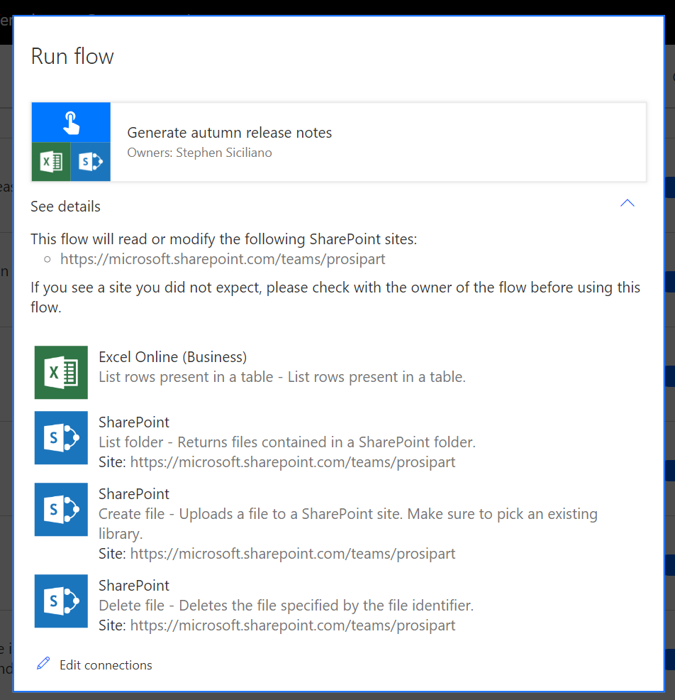Select the SharePoint header label above Delete file
The image size is (675, 700).
[134, 585]
